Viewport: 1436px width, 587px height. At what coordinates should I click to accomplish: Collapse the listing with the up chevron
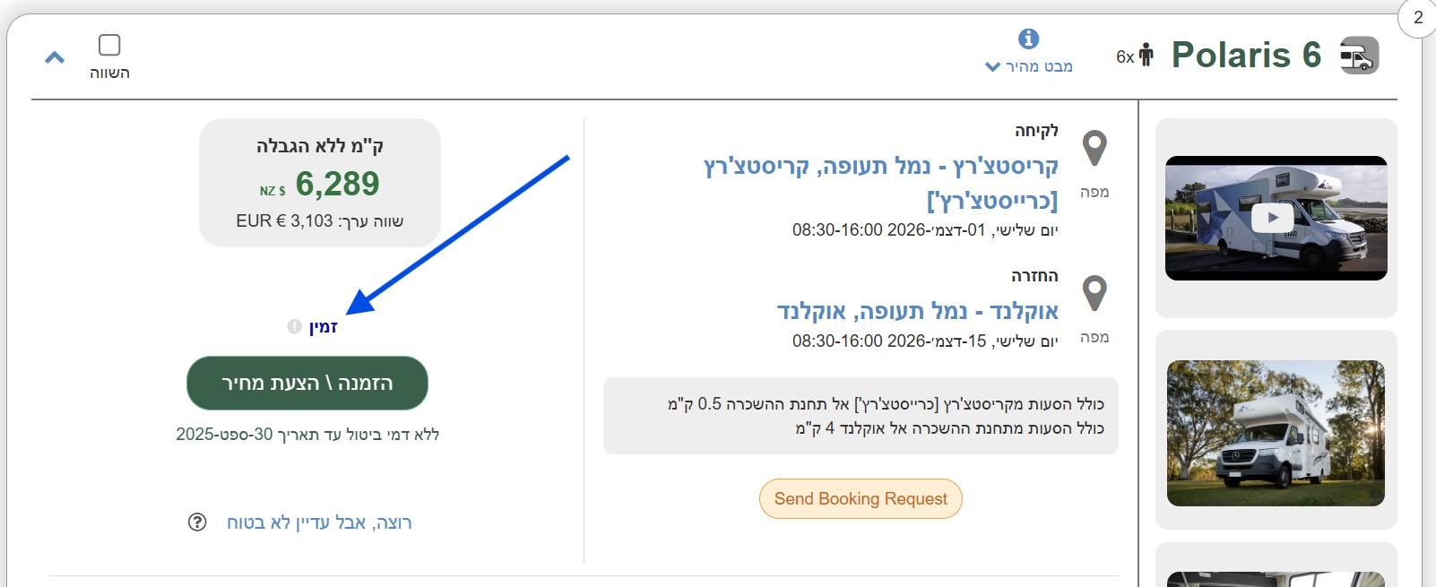coord(55,58)
